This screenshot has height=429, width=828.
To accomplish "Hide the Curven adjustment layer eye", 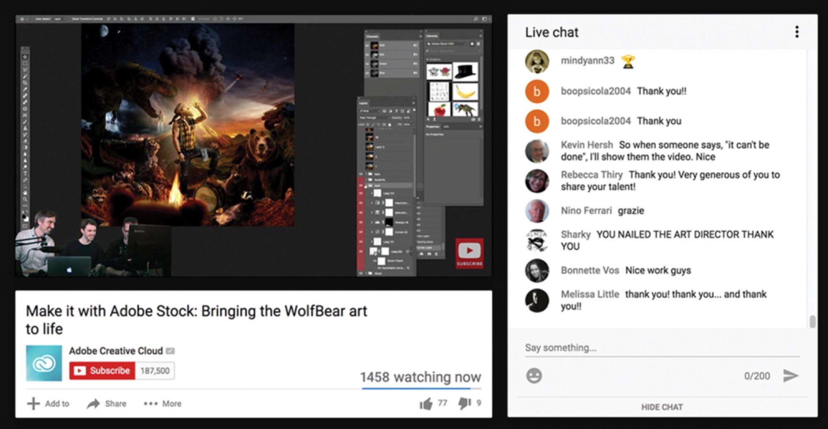I will pos(361,232).
